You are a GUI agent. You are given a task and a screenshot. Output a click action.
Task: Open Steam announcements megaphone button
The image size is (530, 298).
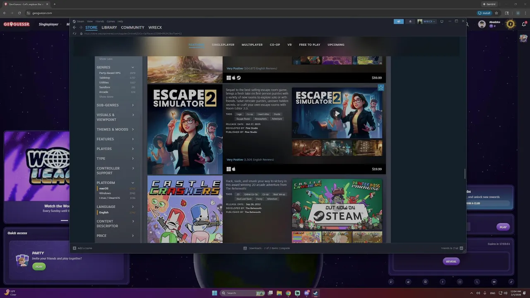399,22
